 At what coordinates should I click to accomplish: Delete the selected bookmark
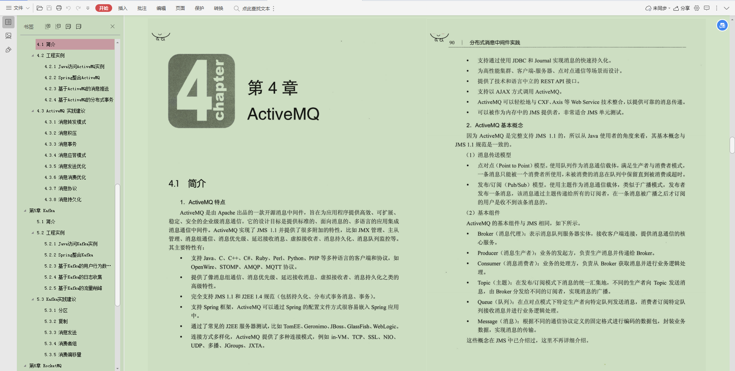tap(78, 26)
